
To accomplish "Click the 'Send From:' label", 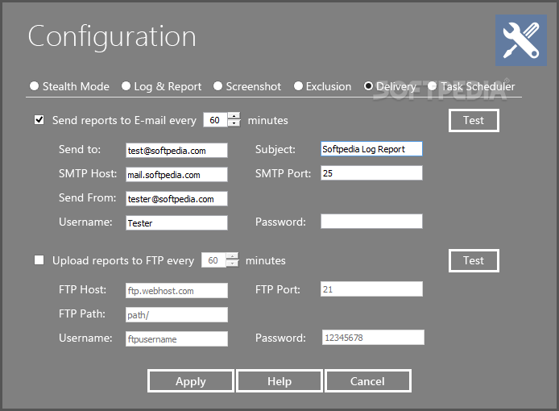I will [x=87, y=197].
